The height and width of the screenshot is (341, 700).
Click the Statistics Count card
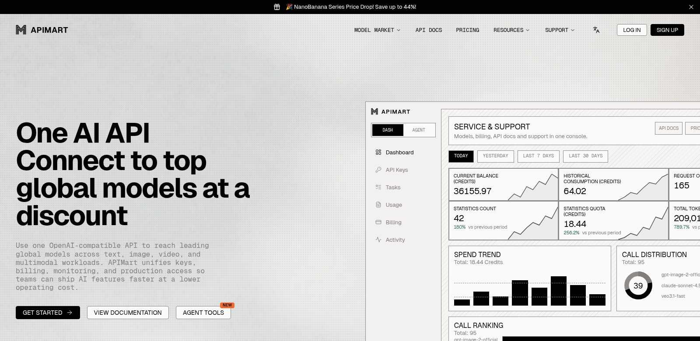coord(504,220)
